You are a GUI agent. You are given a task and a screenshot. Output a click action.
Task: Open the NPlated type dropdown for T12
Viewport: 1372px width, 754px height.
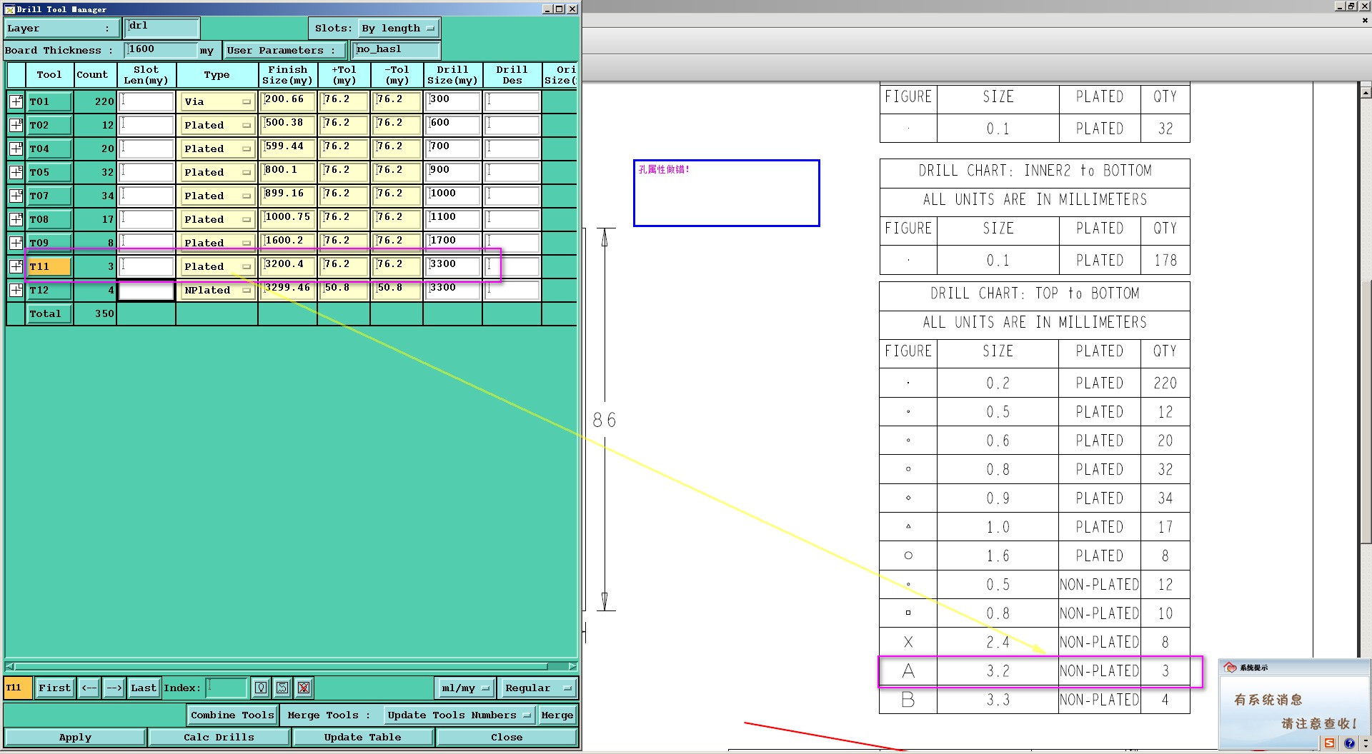click(x=217, y=291)
